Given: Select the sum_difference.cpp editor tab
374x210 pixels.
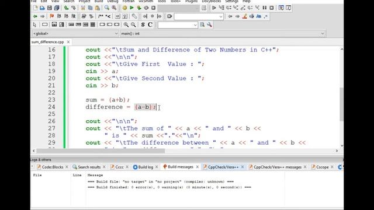Looking at the screenshot, I should tap(48, 42).
